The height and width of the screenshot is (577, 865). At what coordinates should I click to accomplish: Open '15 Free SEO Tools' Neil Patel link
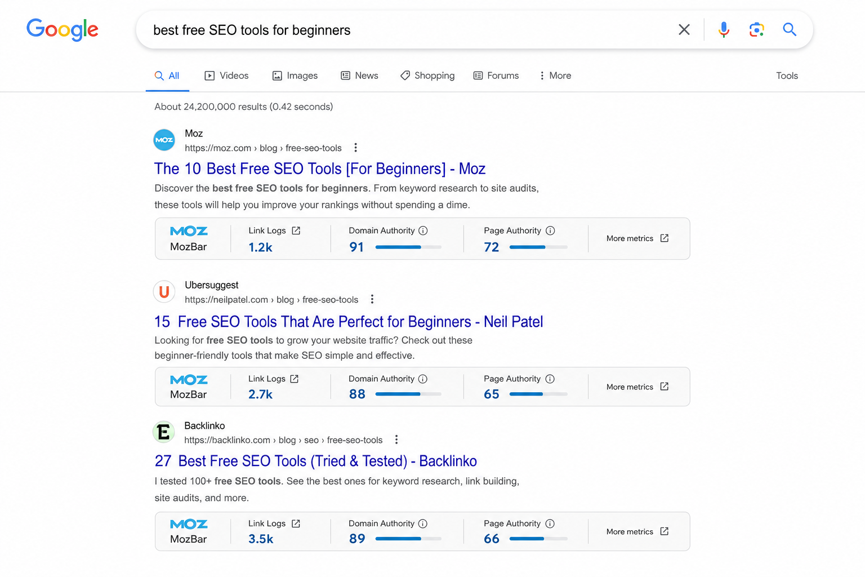click(x=349, y=322)
